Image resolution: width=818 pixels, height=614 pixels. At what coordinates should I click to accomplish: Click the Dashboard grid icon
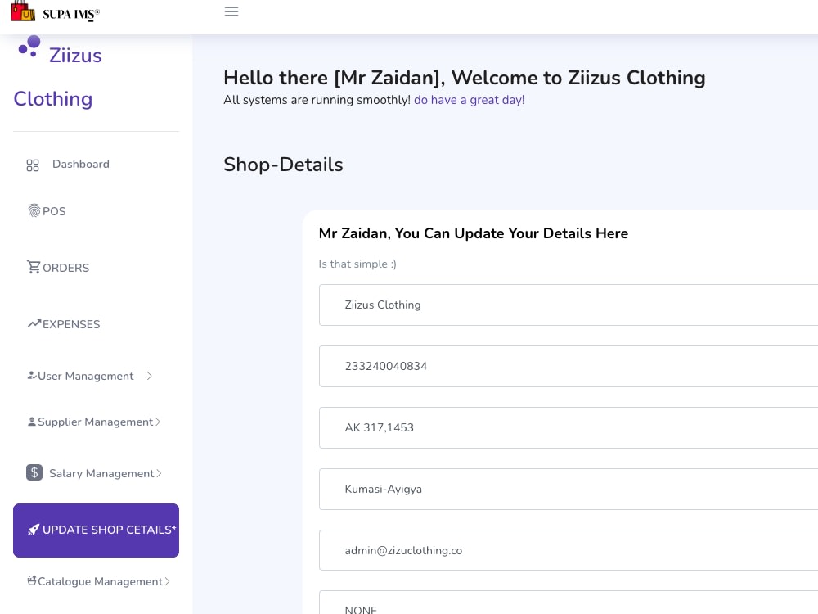[33, 165]
